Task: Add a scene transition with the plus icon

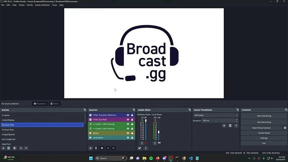Action: [x=224, y=126]
